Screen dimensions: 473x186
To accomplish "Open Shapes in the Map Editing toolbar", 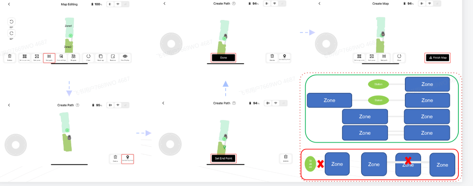I will click(x=74, y=58).
